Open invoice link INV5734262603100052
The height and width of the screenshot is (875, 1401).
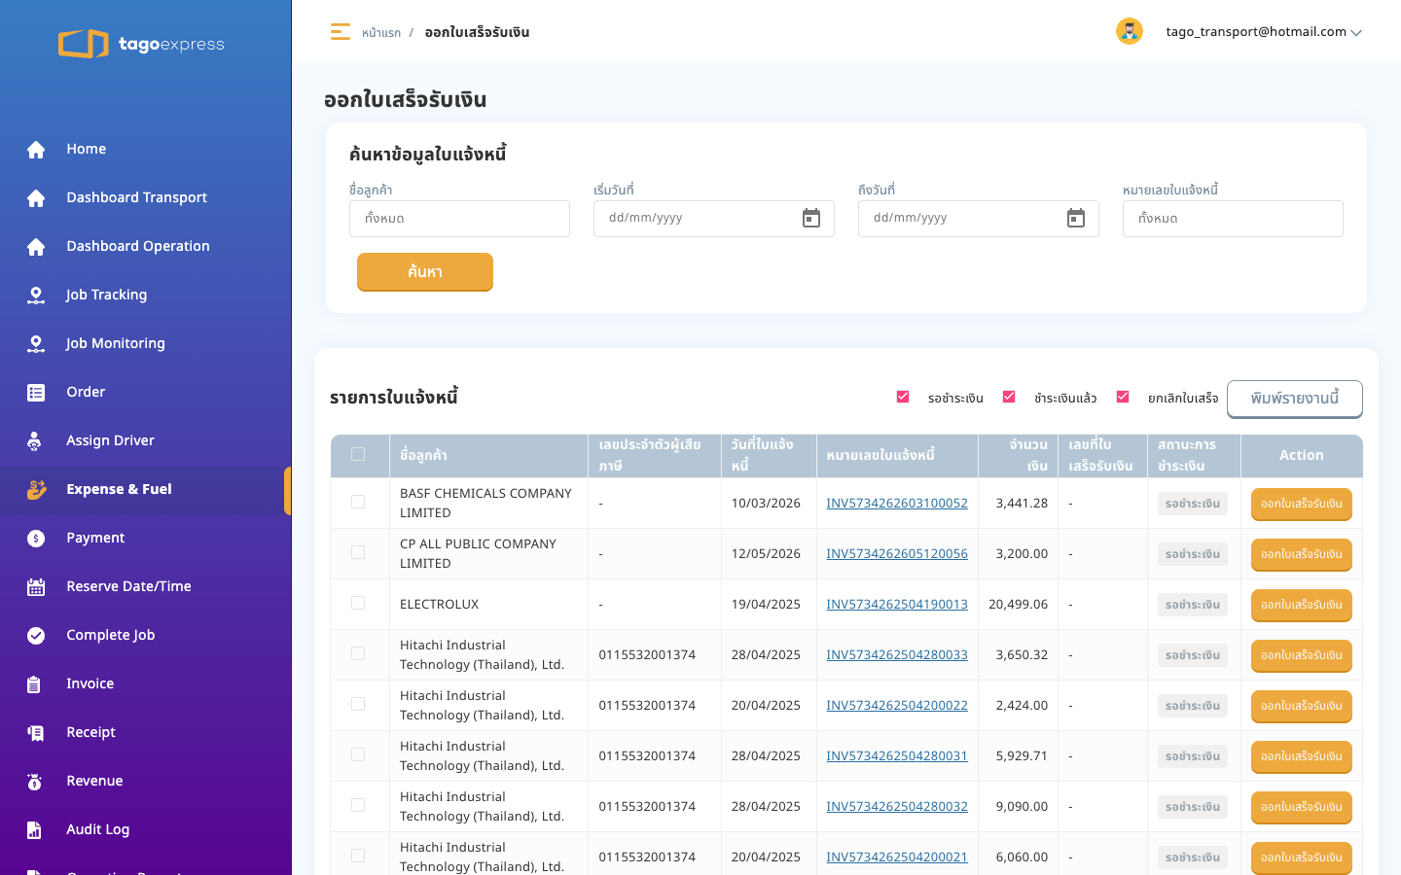click(897, 503)
